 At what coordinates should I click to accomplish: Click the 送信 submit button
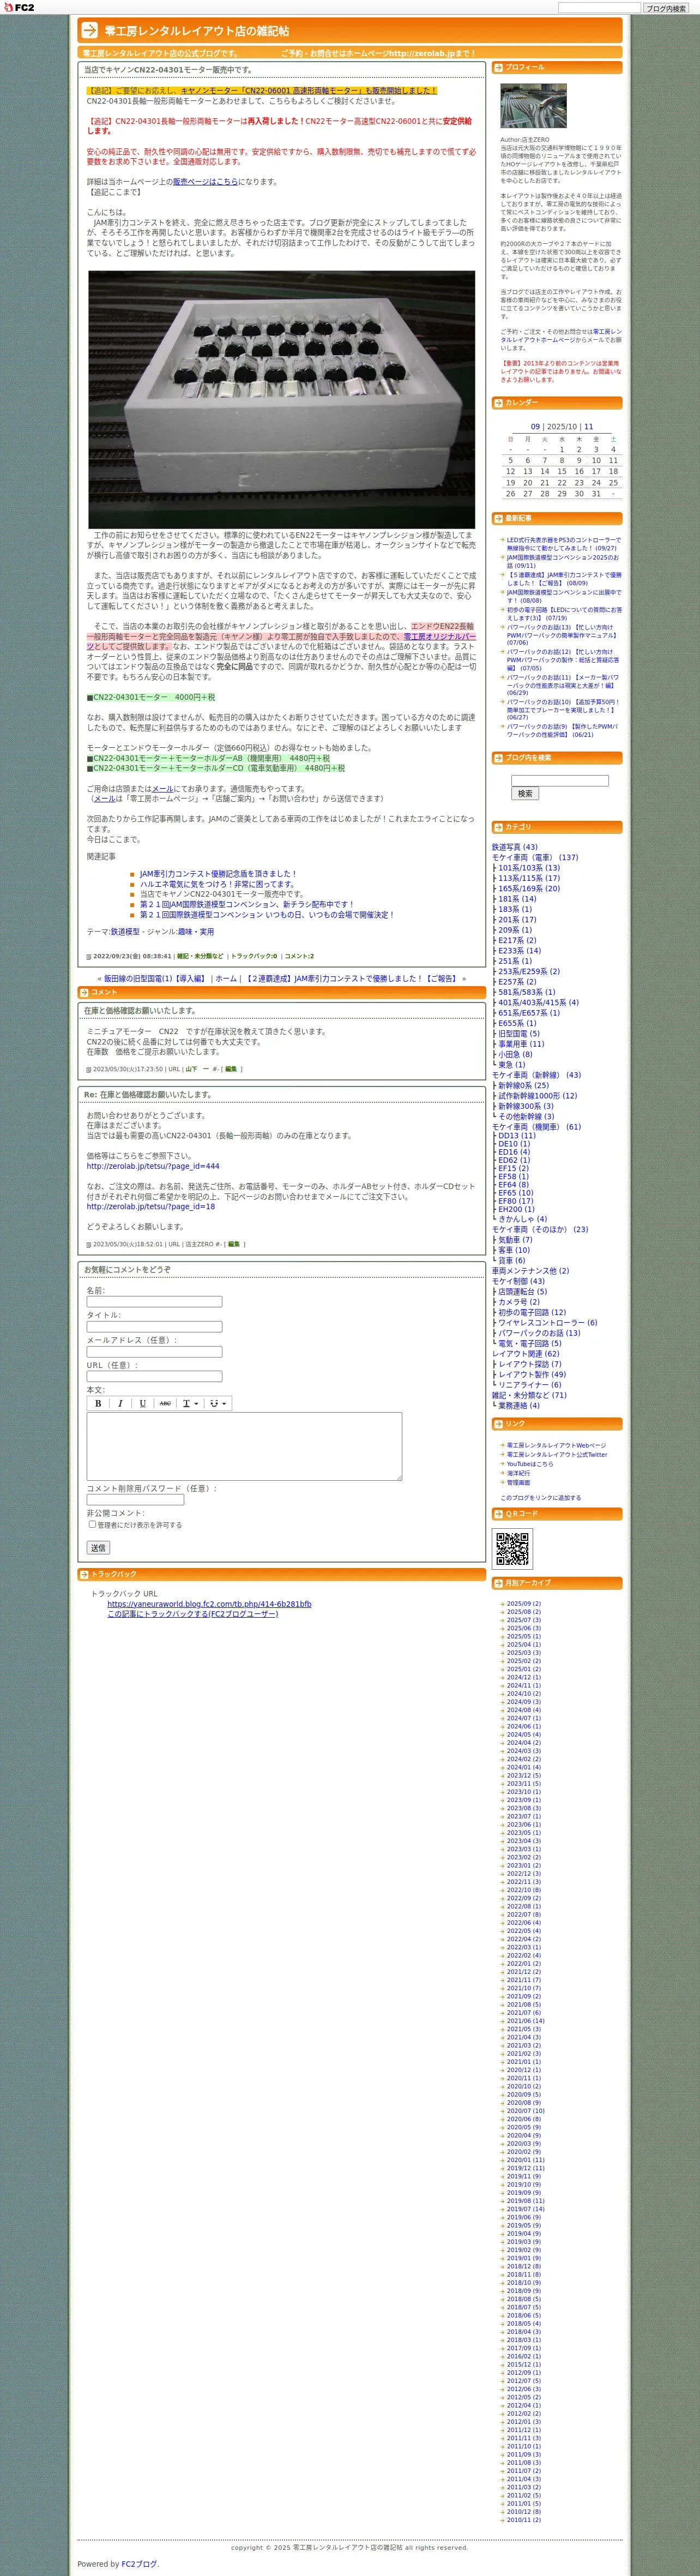98,1547
